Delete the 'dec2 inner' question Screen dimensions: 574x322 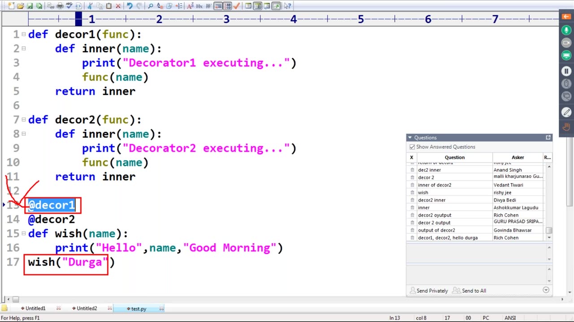pos(412,170)
